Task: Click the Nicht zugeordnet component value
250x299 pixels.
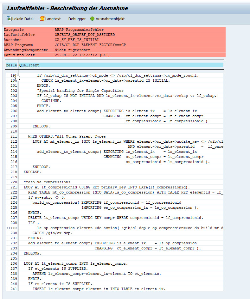Action: [x=72, y=50]
